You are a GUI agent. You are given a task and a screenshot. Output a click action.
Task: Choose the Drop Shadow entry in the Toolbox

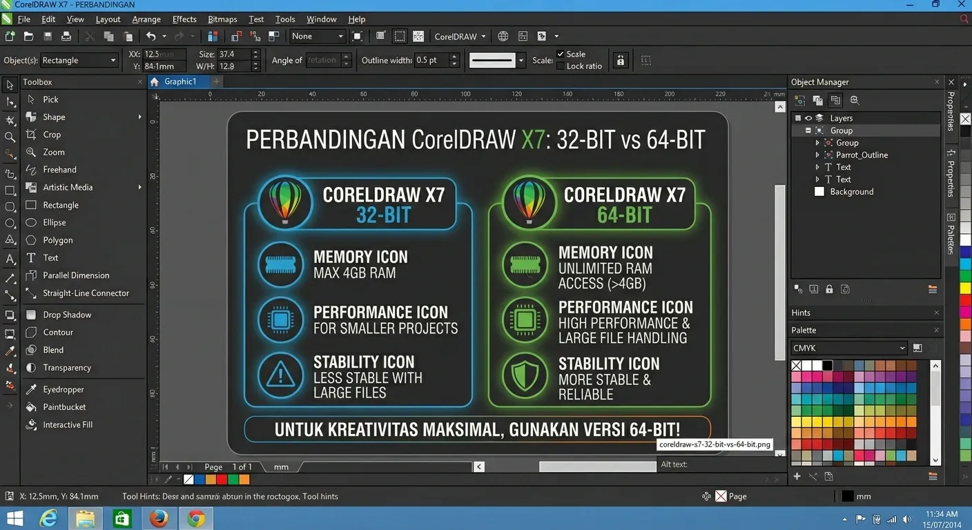coord(83,315)
